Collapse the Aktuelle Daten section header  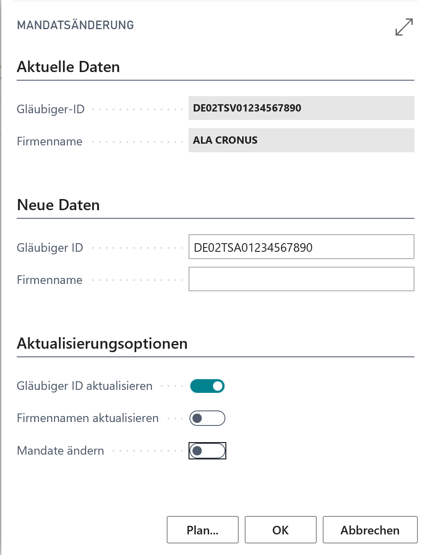pyautogui.click(x=68, y=67)
